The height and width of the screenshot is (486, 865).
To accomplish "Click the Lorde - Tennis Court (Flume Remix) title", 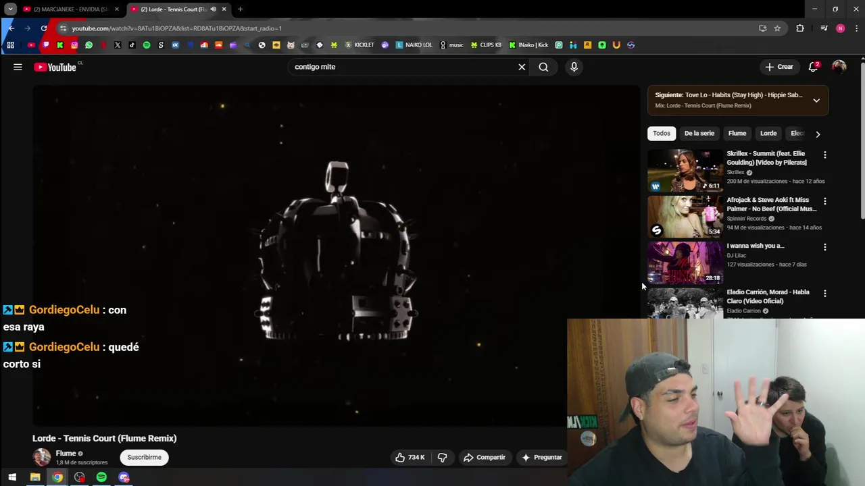I will (105, 438).
